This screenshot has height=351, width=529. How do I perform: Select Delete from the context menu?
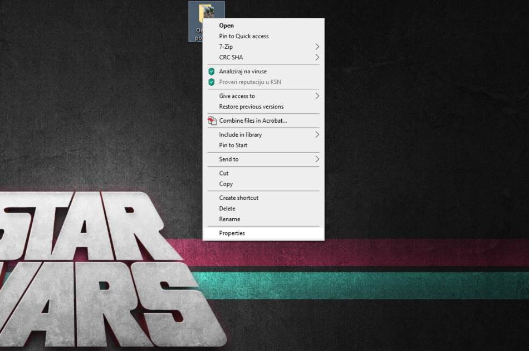(x=227, y=208)
